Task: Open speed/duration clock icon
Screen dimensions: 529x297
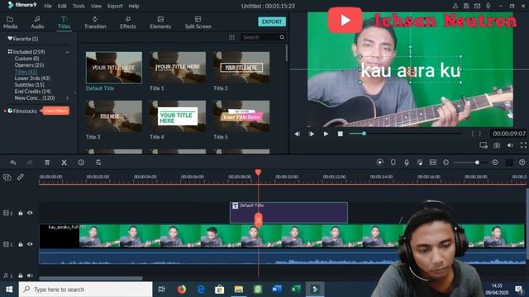Action: click(x=81, y=163)
